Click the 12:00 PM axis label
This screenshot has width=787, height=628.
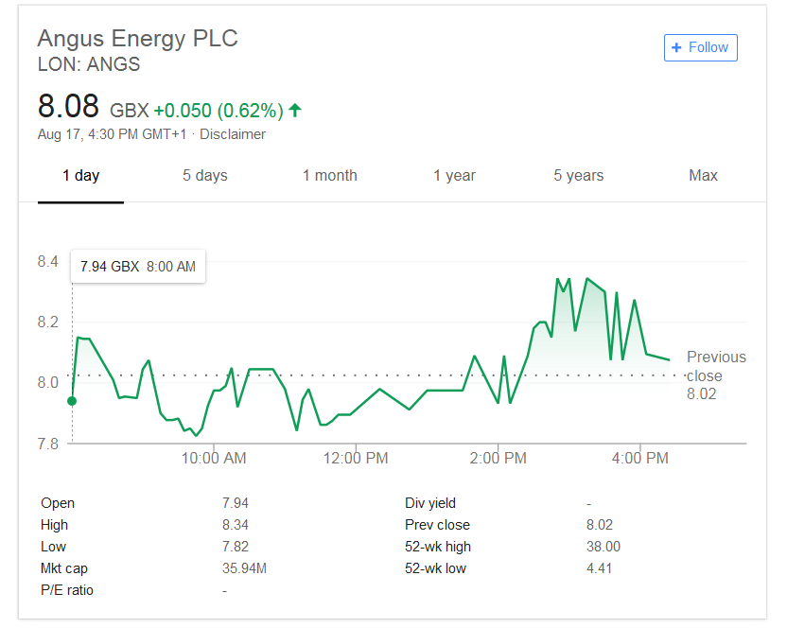tap(356, 458)
